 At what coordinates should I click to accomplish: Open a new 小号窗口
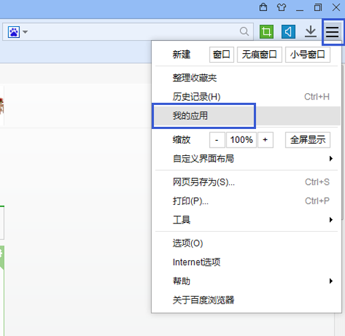[x=308, y=55]
